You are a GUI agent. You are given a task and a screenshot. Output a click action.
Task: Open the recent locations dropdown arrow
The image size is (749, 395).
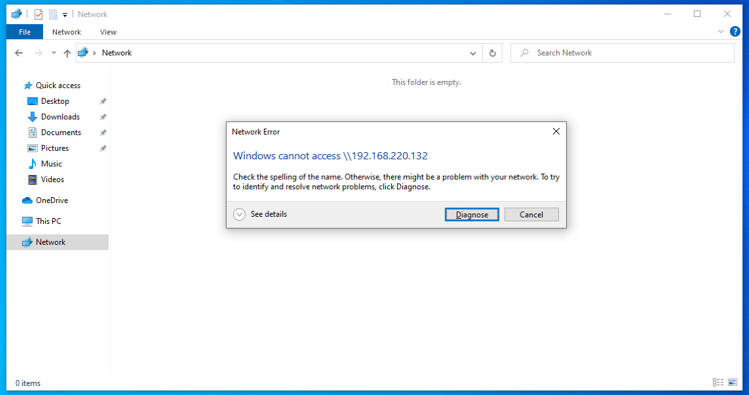[x=54, y=53]
